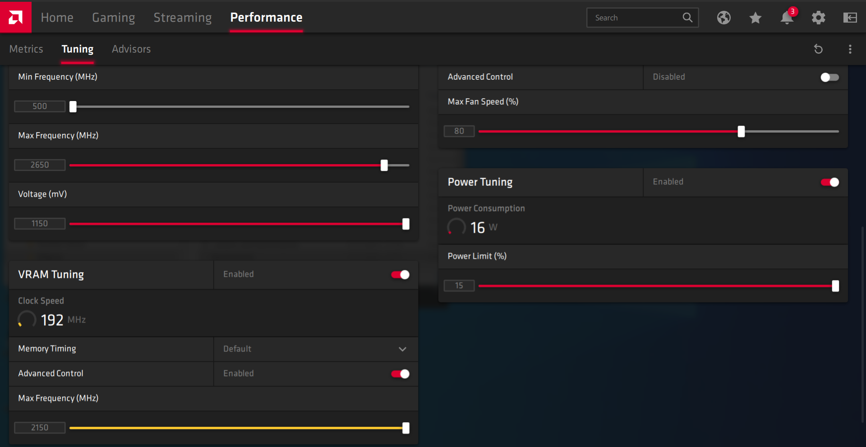Click the Max Fan Speed (%) label
Screen dimensions: 866x447
point(483,101)
